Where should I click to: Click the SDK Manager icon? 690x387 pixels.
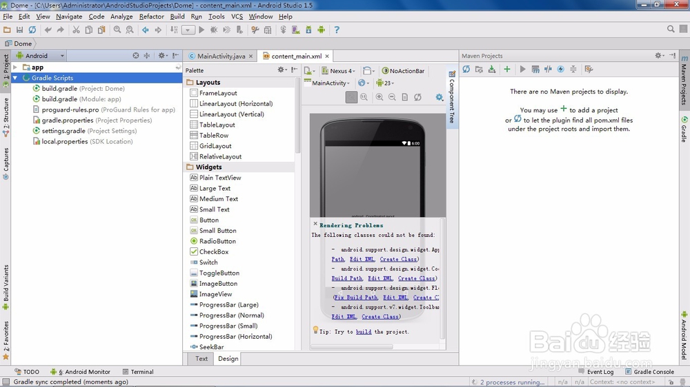[x=308, y=30]
